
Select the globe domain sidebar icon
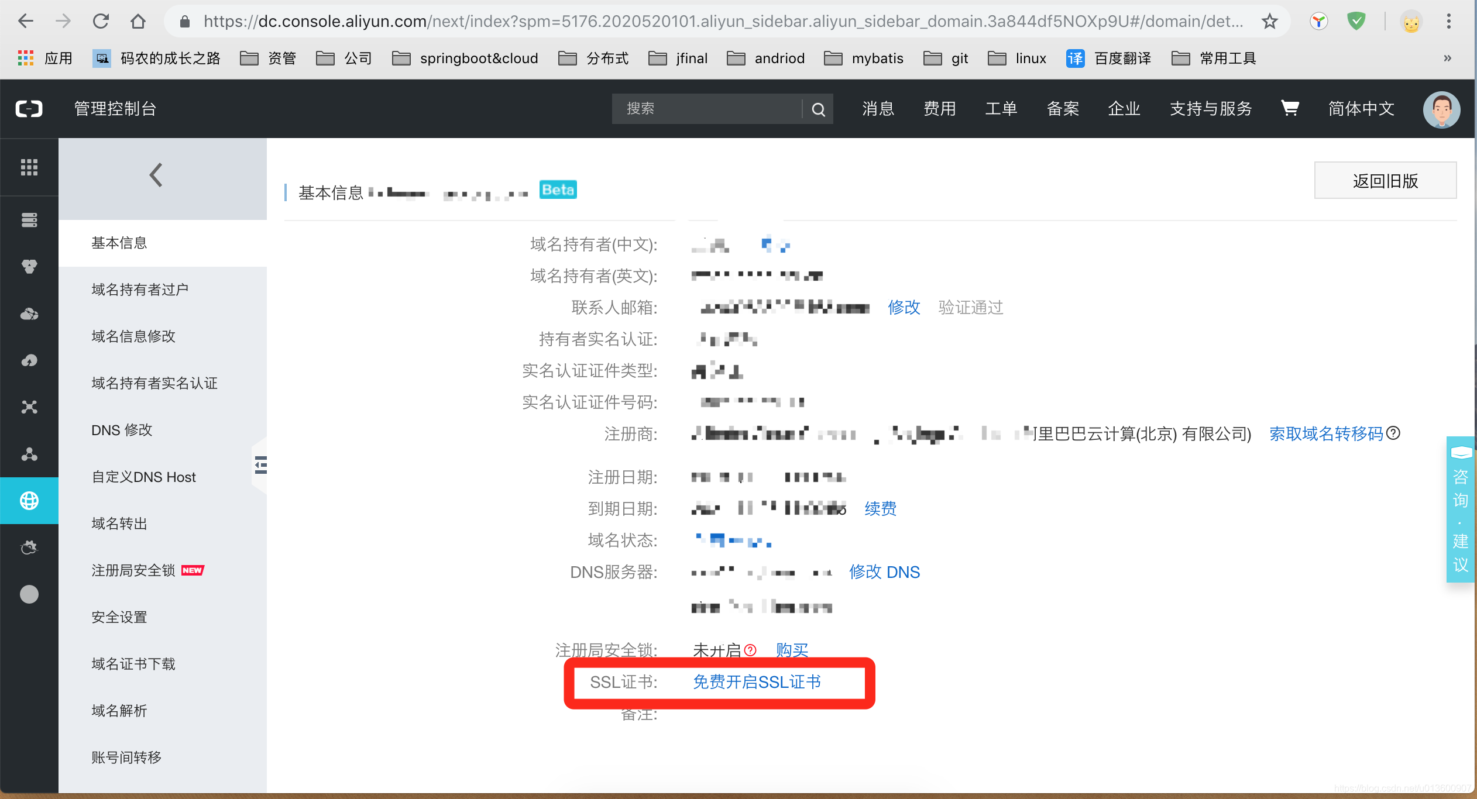pos(29,501)
